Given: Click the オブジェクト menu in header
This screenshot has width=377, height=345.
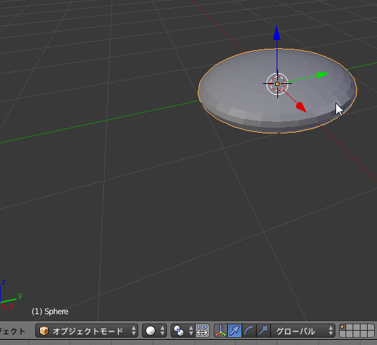Looking at the screenshot, I should click(x=12, y=331).
